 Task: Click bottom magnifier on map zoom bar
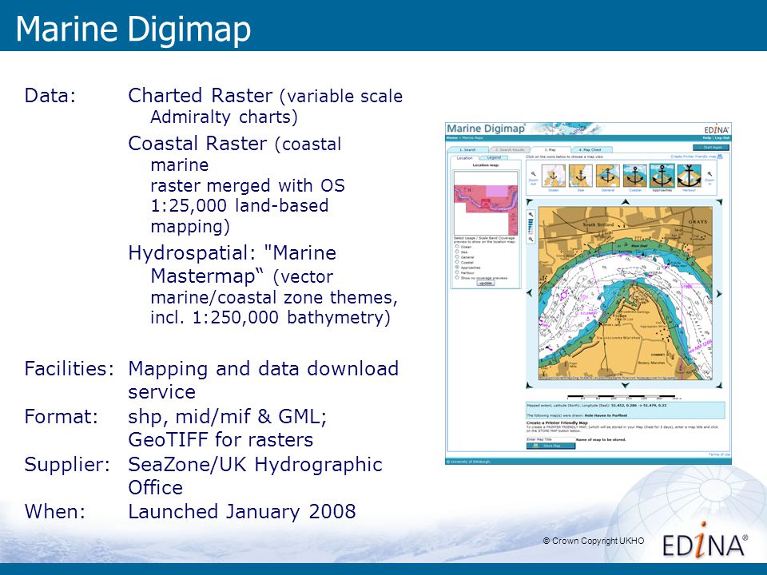[531, 239]
